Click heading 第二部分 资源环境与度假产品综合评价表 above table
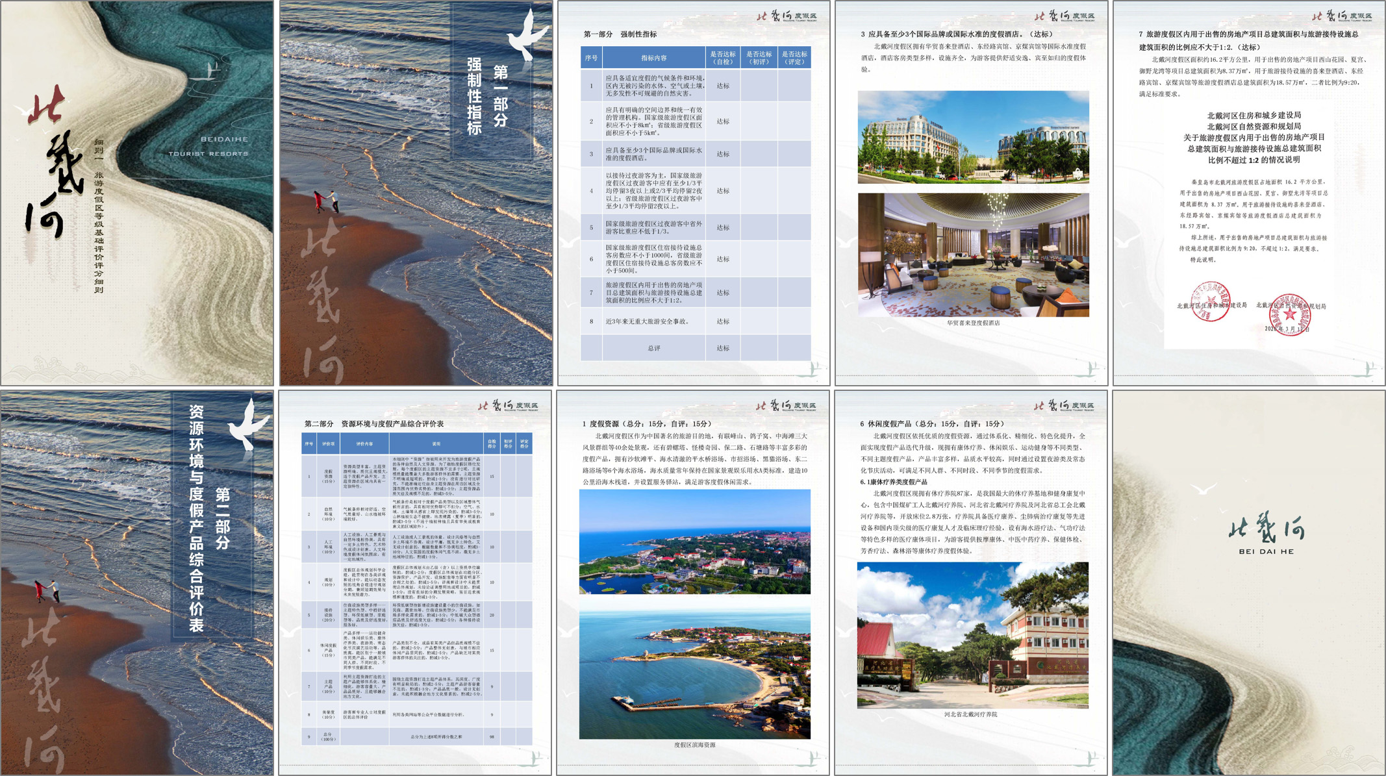 (373, 423)
